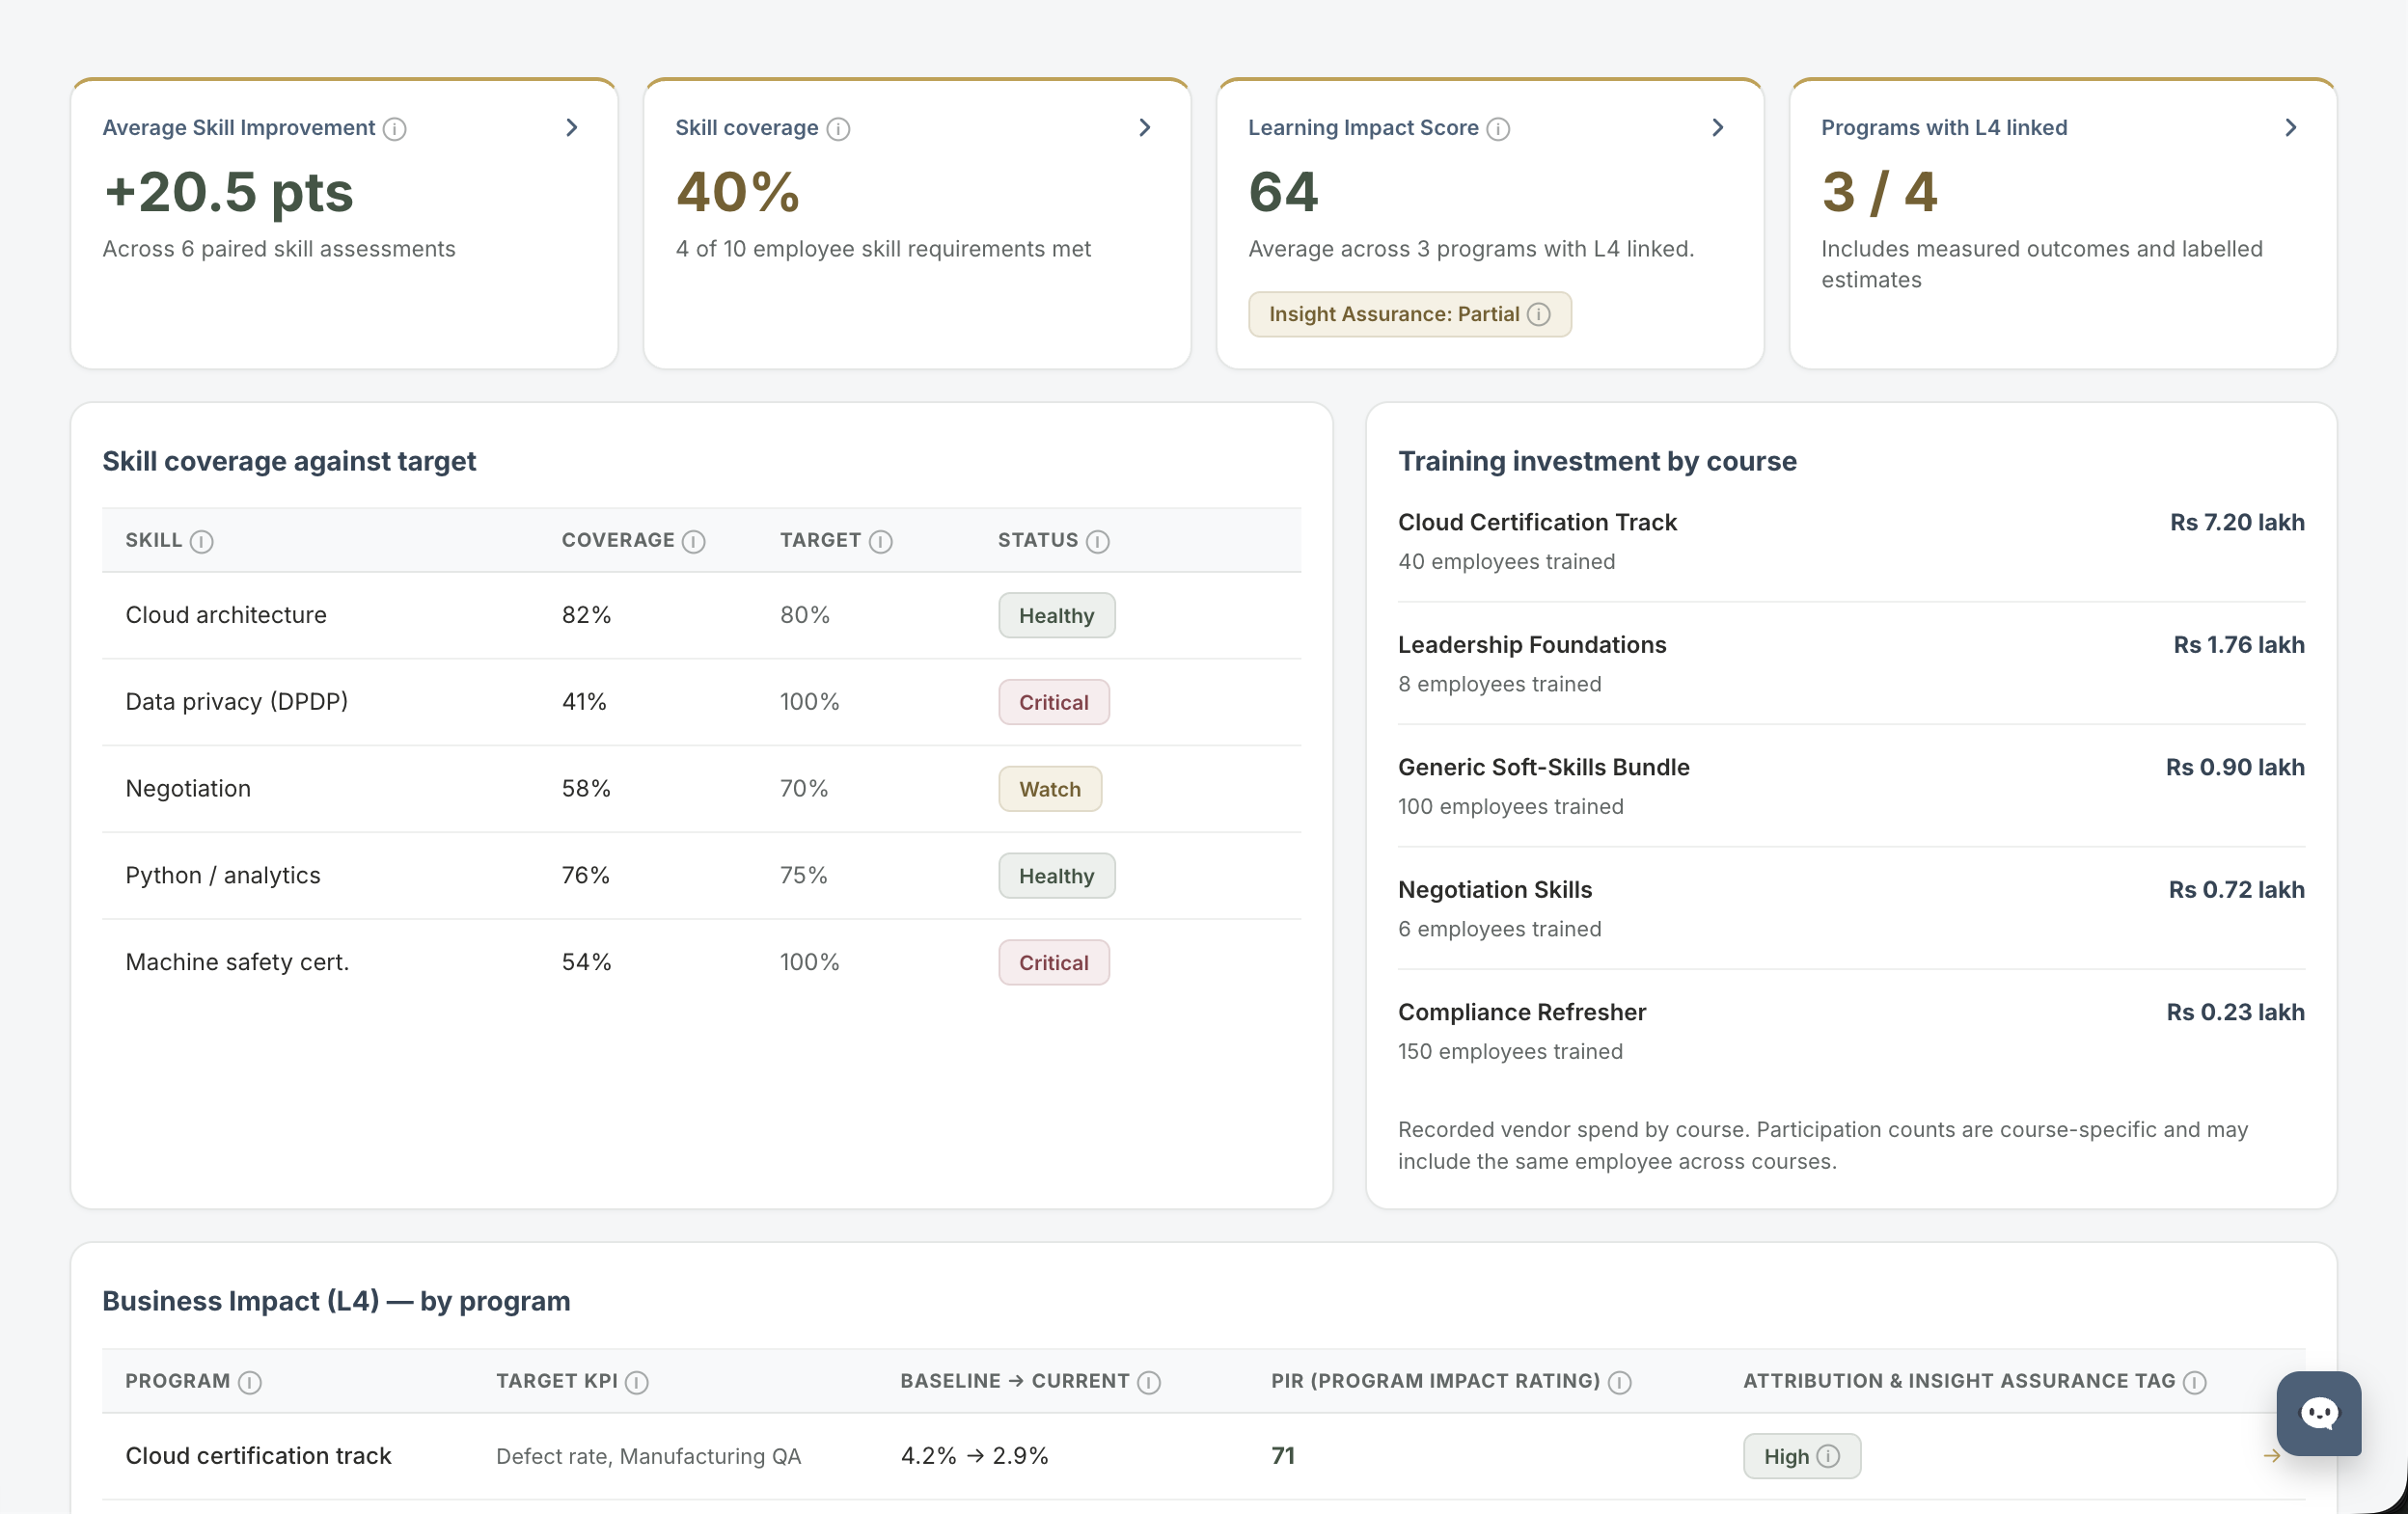The image size is (2408, 1514).
Task: Click info icon inside the High tag
Action: (x=1828, y=1456)
